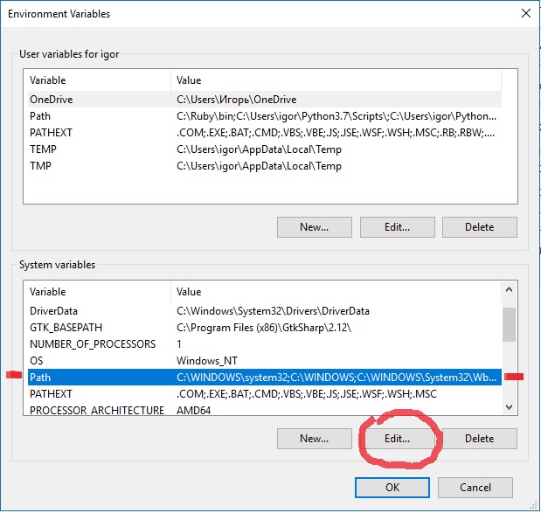Screen dimensions: 541x513
Task: Close the Environment Variables dialog
Action: [526, 13]
